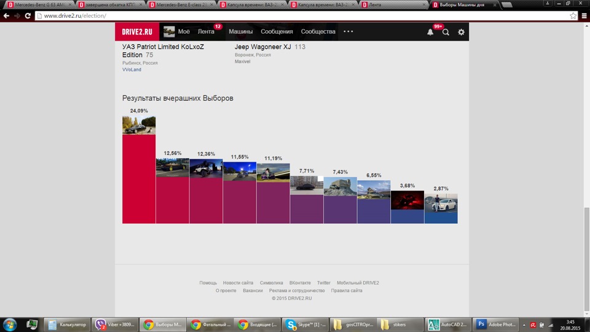Open Skype in the taskbar

[x=305, y=325]
